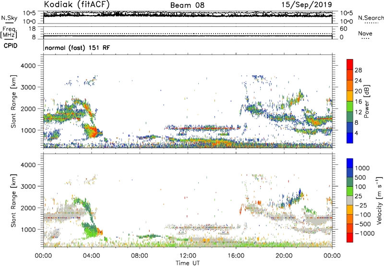Click the '25' value on Velocity scale

tap(358, 196)
